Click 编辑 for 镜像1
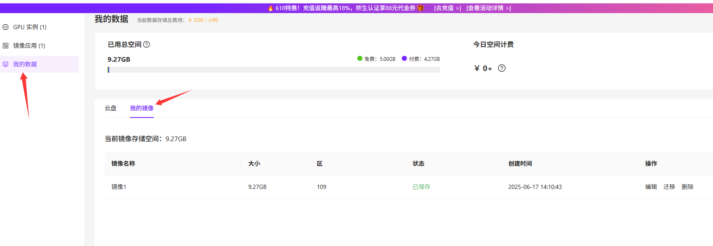 (x=651, y=187)
